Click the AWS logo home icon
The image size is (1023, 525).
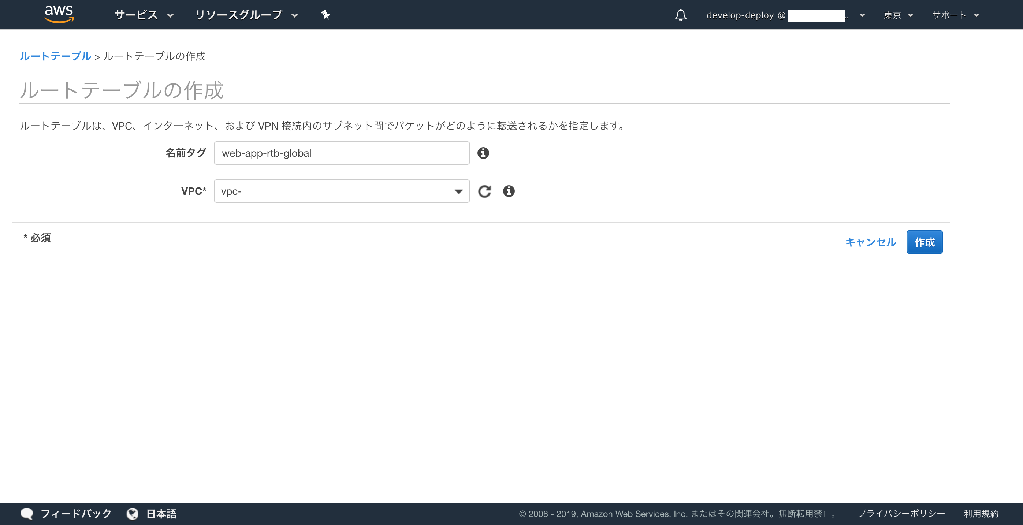tap(59, 14)
